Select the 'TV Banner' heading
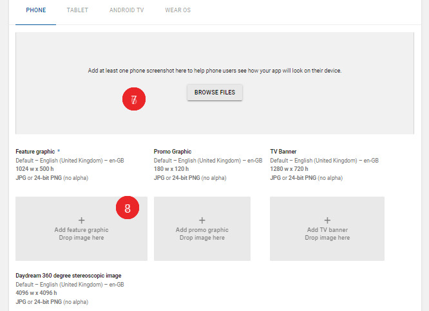This screenshot has height=311, width=429. point(283,152)
